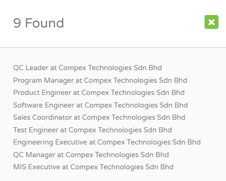This screenshot has height=181, width=226.
Task: Pick Software Engineer at Compex Technologies
Action: click(x=100, y=105)
